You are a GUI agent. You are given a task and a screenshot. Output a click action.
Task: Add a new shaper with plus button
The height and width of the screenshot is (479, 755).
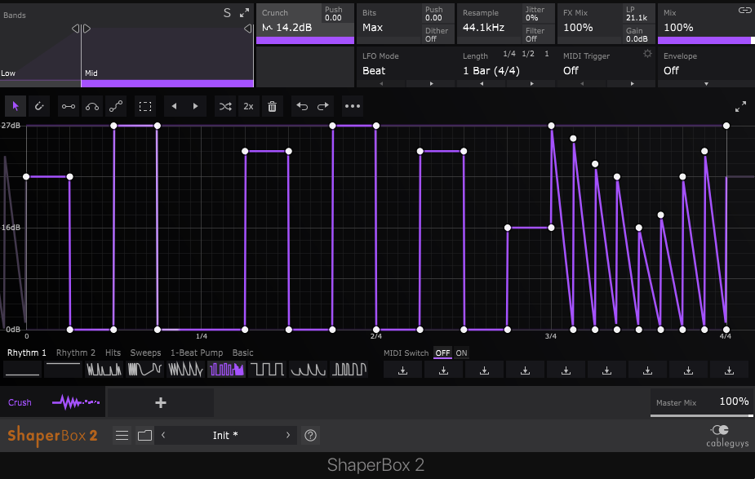pos(160,402)
